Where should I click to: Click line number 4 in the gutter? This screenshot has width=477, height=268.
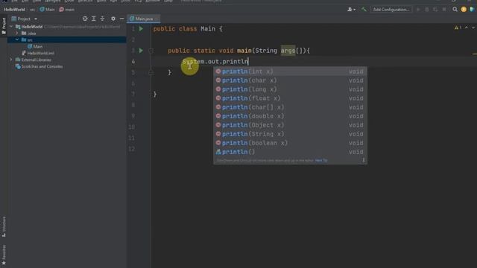click(x=133, y=62)
